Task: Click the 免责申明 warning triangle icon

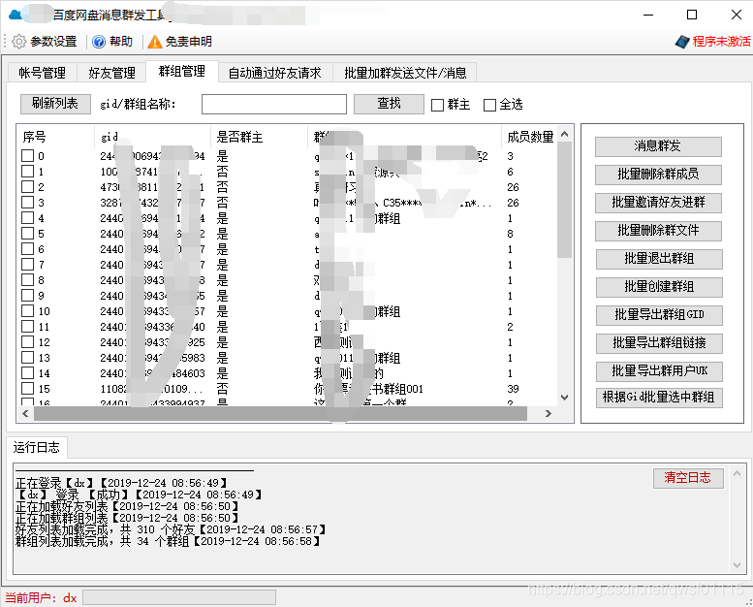Action: (x=155, y=43)
